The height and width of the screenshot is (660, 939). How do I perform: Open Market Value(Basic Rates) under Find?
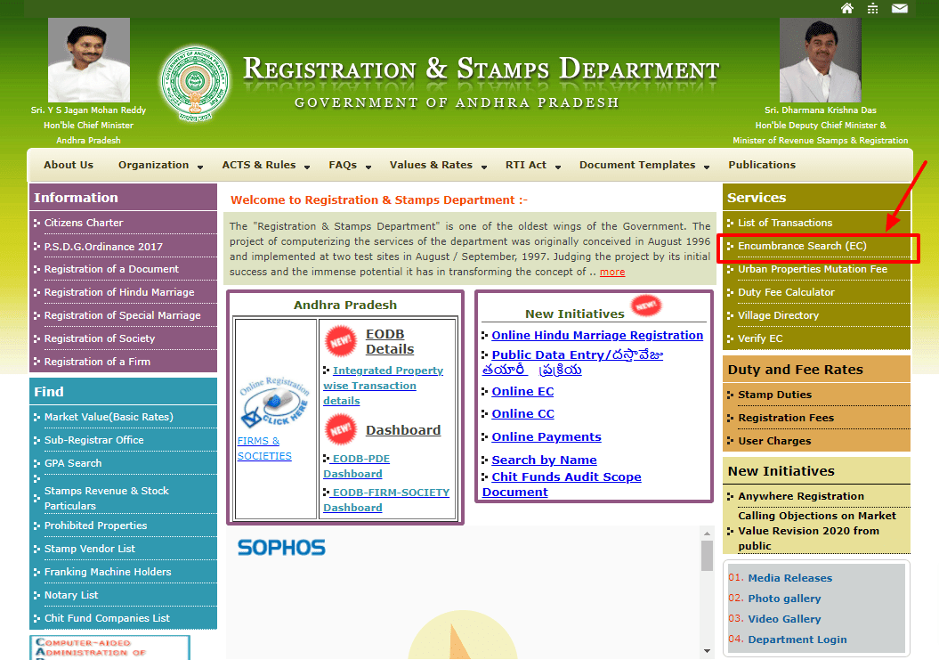[109, 417]
